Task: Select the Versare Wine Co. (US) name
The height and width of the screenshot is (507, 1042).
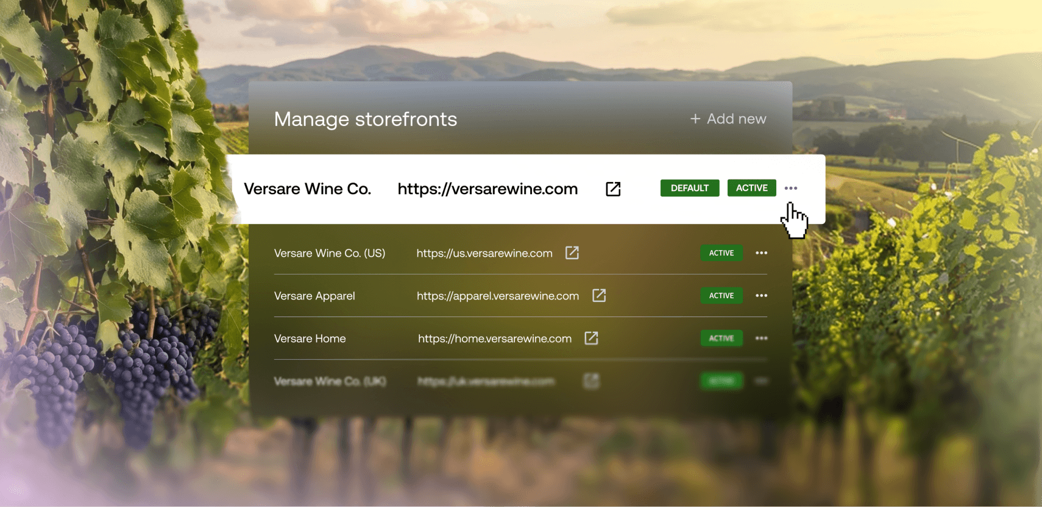Action: [330, 253]
